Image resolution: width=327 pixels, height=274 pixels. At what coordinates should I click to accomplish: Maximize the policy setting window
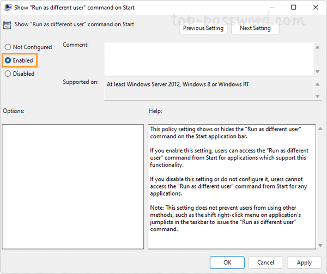(x=294, y=8)
